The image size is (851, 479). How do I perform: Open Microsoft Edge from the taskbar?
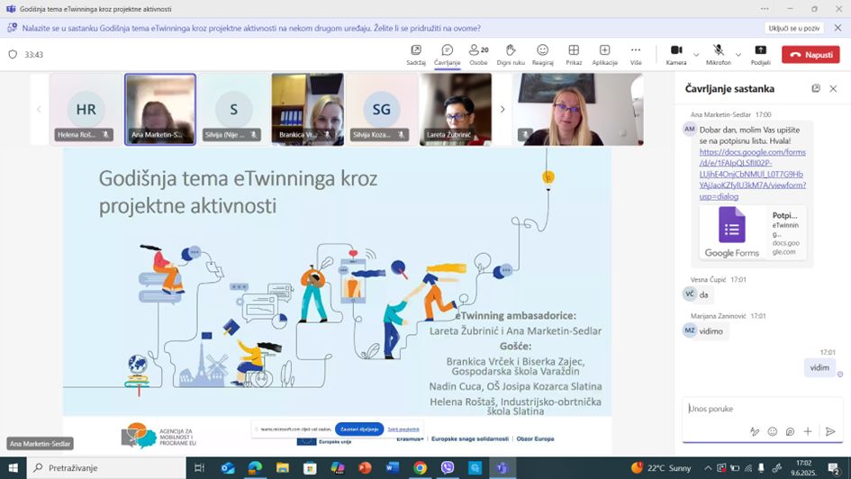(255, 467)
